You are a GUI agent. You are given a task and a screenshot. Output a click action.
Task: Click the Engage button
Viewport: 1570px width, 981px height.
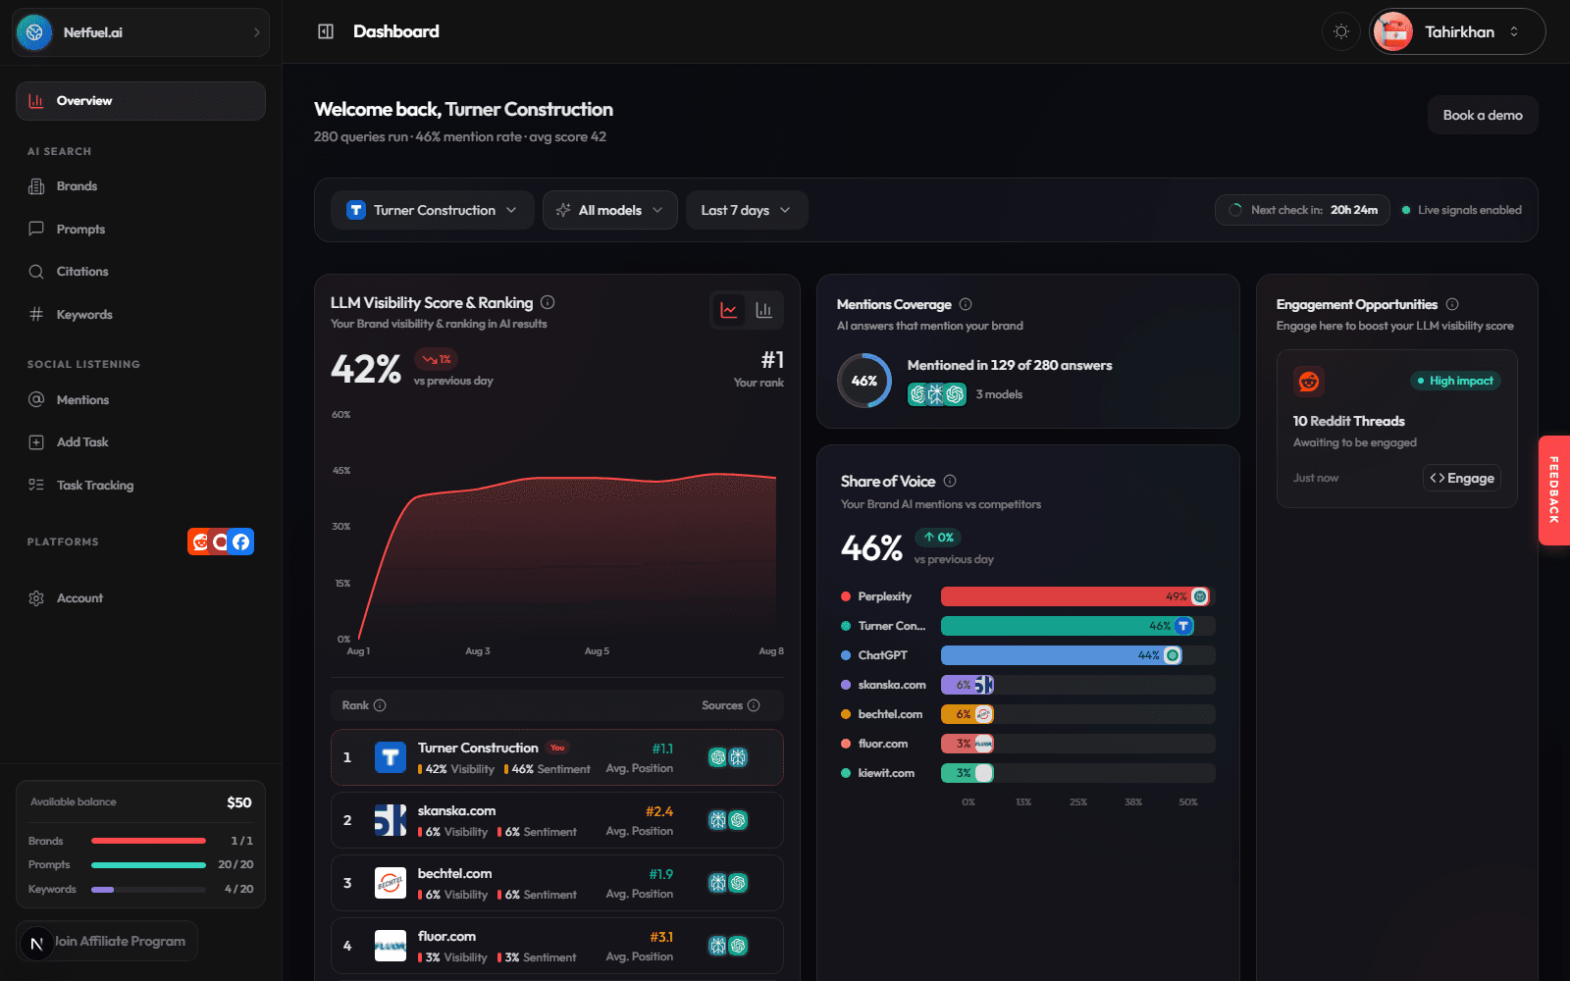(1462, 478)
